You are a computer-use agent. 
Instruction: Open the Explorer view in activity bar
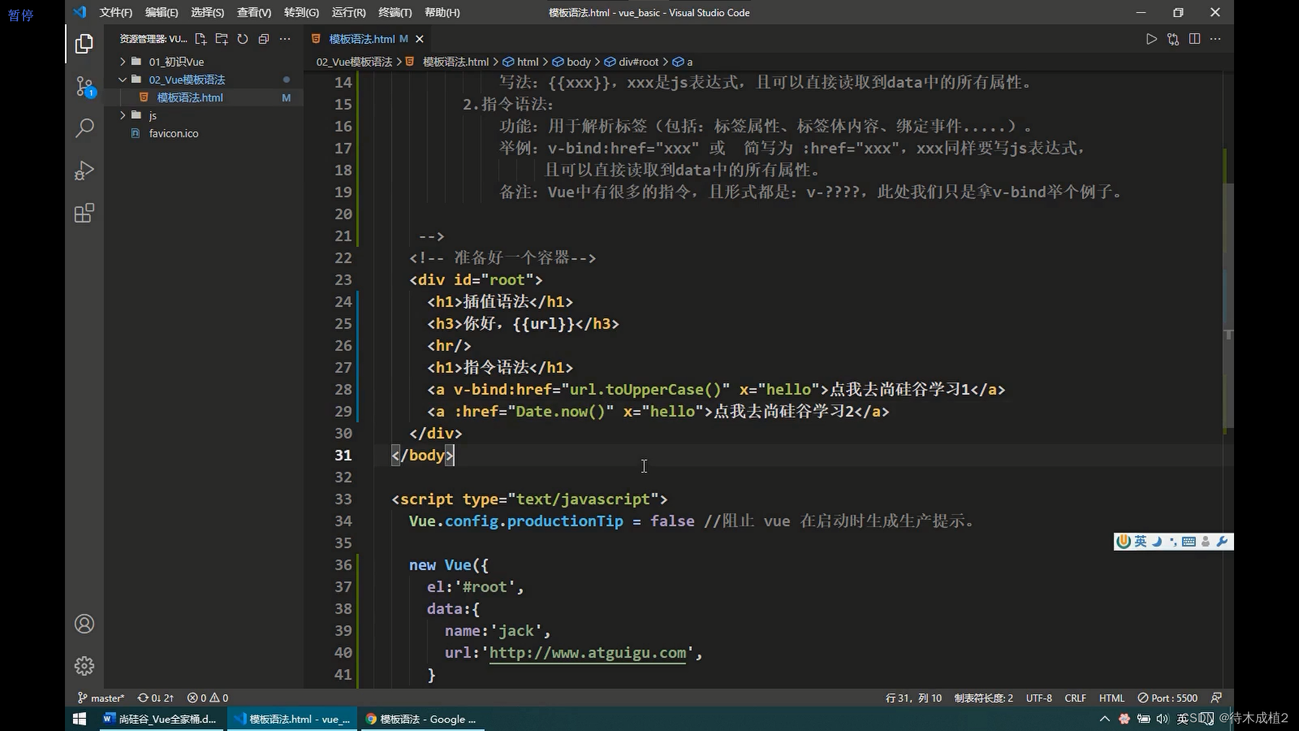(84, 44)
